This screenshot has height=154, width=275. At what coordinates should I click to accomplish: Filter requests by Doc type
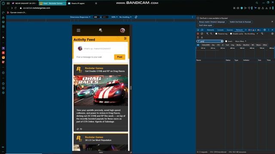click(x=213, y=45)
